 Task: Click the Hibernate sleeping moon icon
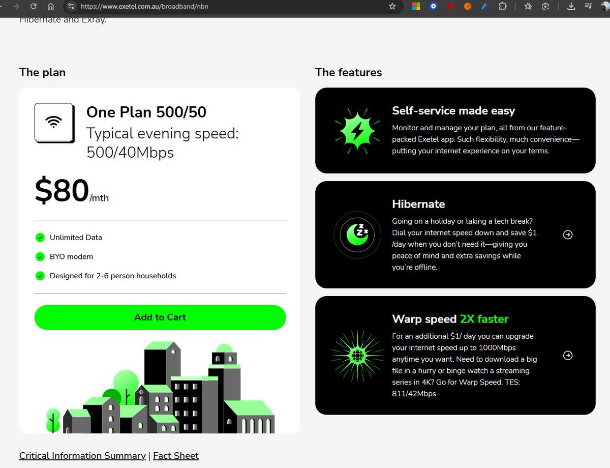(x=357, y=234)
